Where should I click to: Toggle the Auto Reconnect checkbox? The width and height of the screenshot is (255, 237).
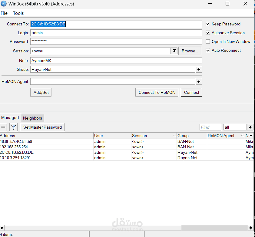pyautogui.click(x=208, y=50)
